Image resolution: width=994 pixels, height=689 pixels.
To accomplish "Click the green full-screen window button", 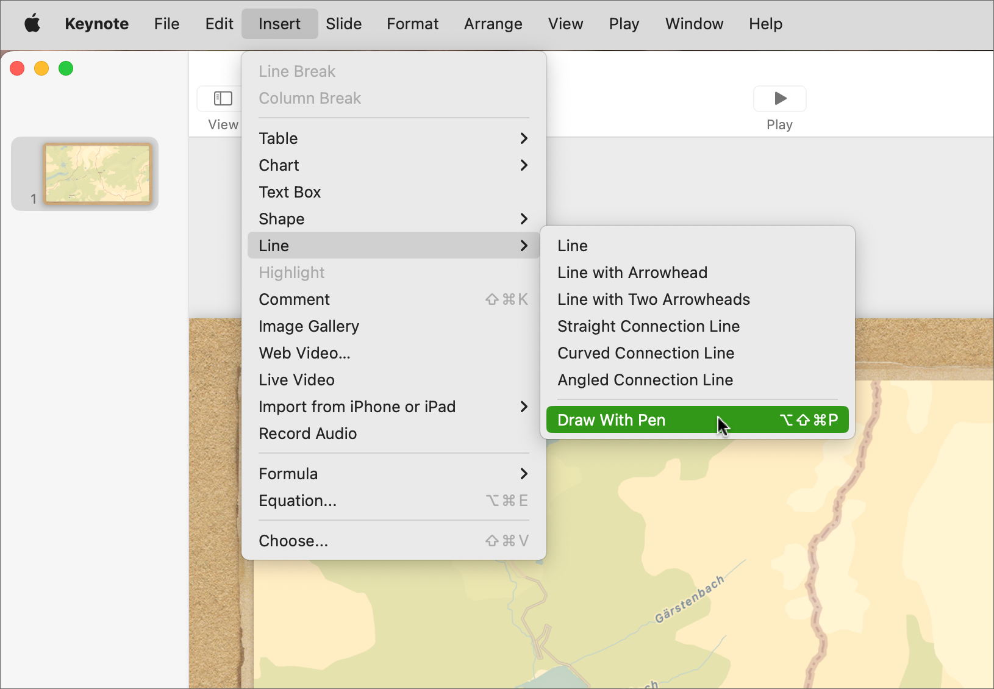I will tap(66, 68).
